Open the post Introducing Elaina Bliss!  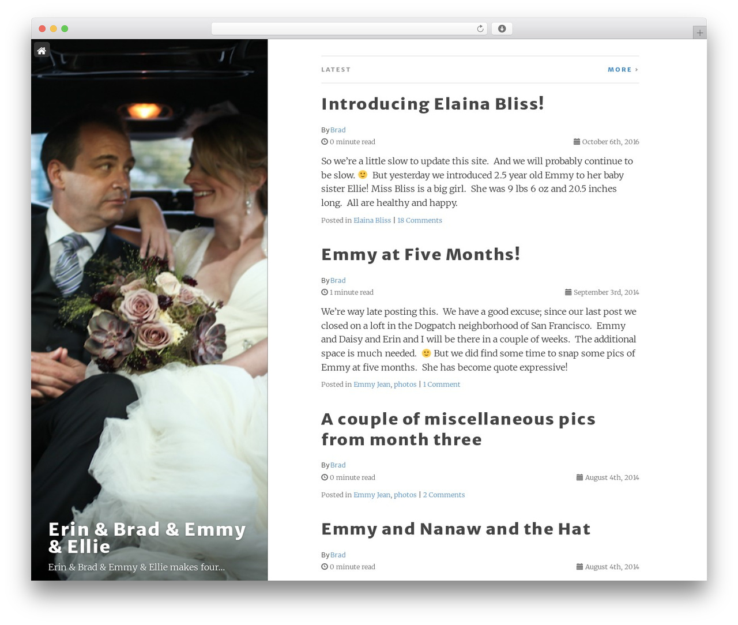pyautogui.click(x=432, y=104)
